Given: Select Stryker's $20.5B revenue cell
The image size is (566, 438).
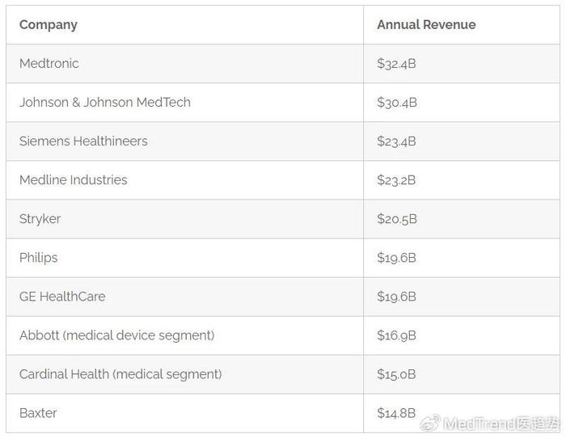Looking at the screenshot, I should (x=396, y=218).
